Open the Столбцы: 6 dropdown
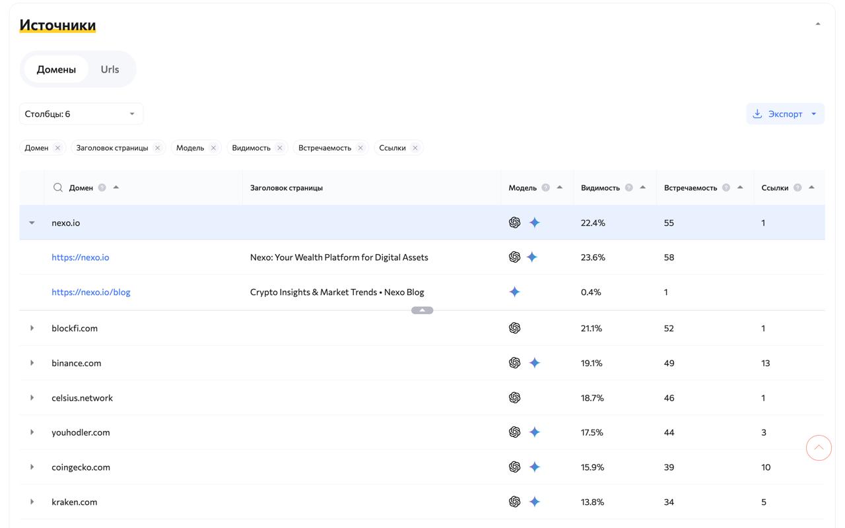This screenshot has width=845, height=528. click(x=81, y=114)
